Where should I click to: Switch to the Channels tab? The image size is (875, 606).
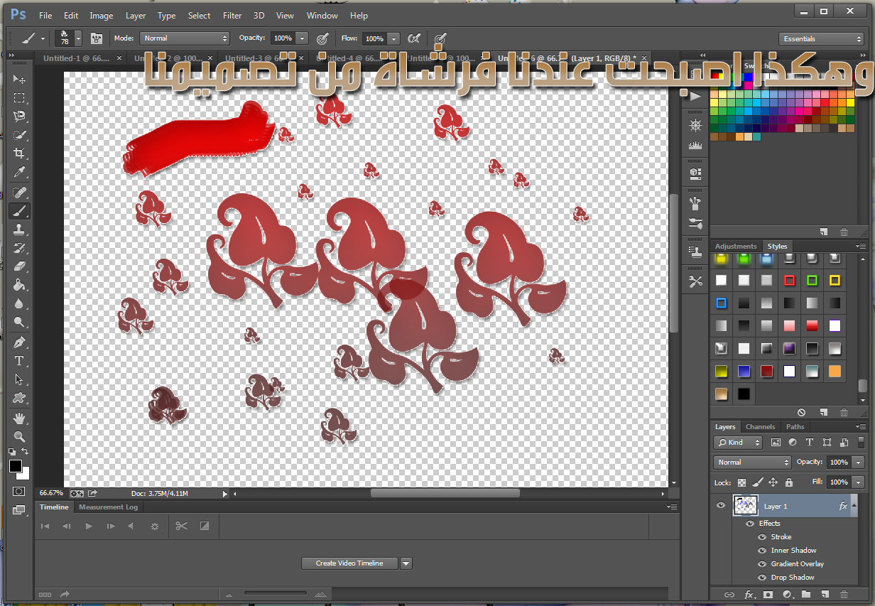tap(760, 427)
